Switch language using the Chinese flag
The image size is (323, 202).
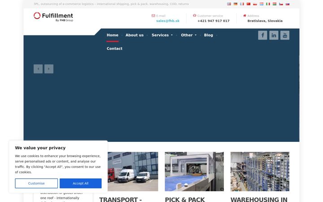pyautogui.click(x=249, y=4)
